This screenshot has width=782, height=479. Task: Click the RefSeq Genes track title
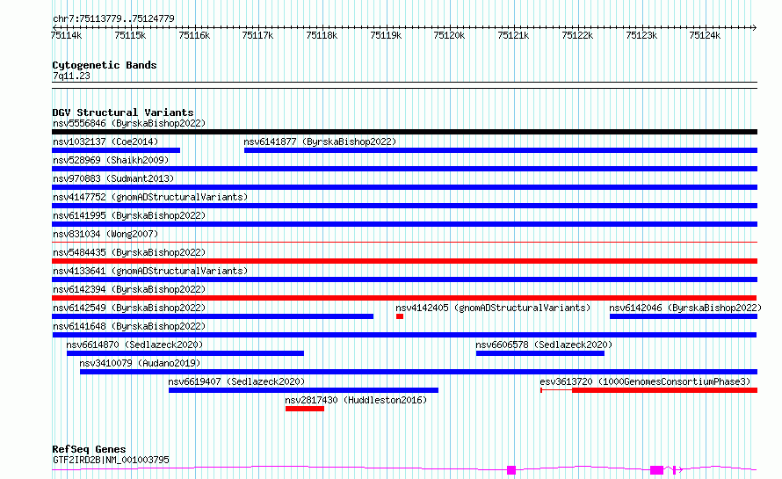(x=89, y=449)
